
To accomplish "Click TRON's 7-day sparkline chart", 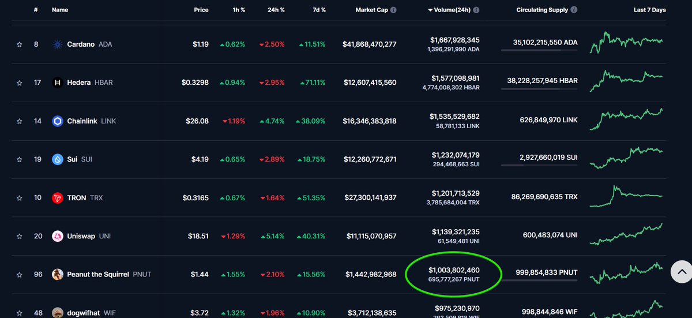I will tap(626, 196).
